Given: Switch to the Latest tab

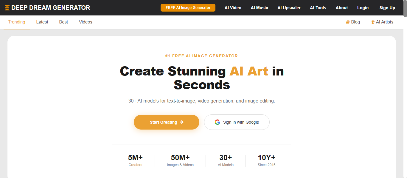Looking at the screenshot, I should coord(42,22).
